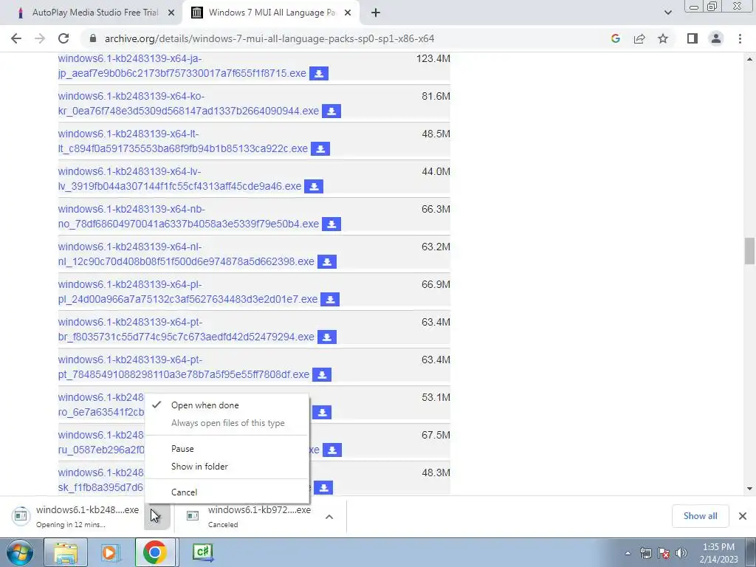Image resolution: width=756 pixels, height=567 pixels.
Task: Download the ja-jp language pack file
Action: (x=319, y=74)
